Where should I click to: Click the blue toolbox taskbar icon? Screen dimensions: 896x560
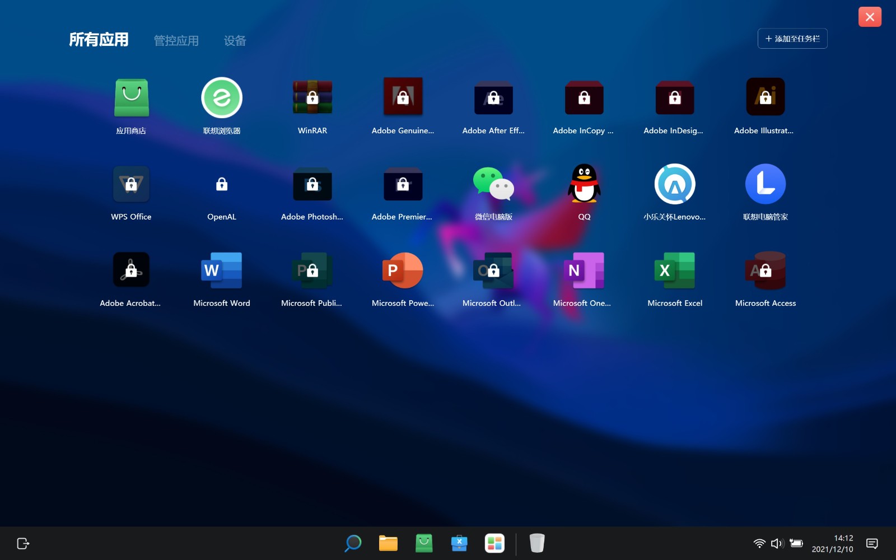click(459, 543)
